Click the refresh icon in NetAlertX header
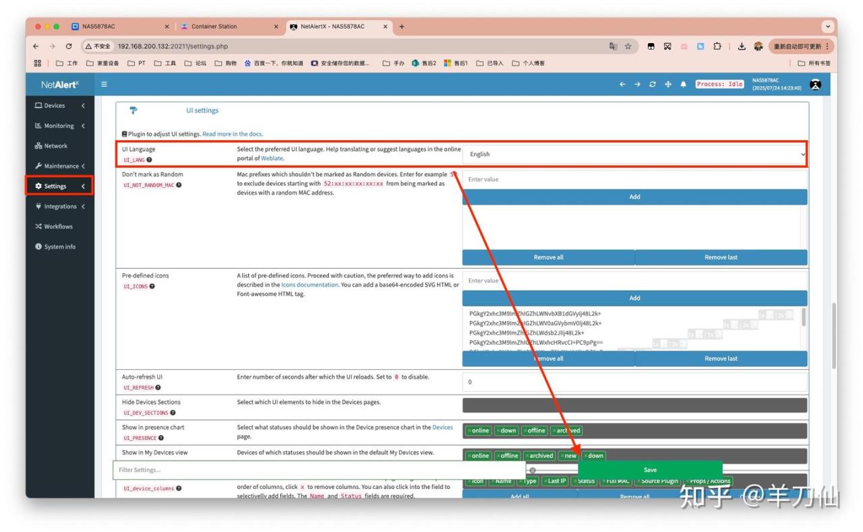Image resolution: width=863 pixels, height=532 pixels. pyautogui.click(x=652, y=84)
